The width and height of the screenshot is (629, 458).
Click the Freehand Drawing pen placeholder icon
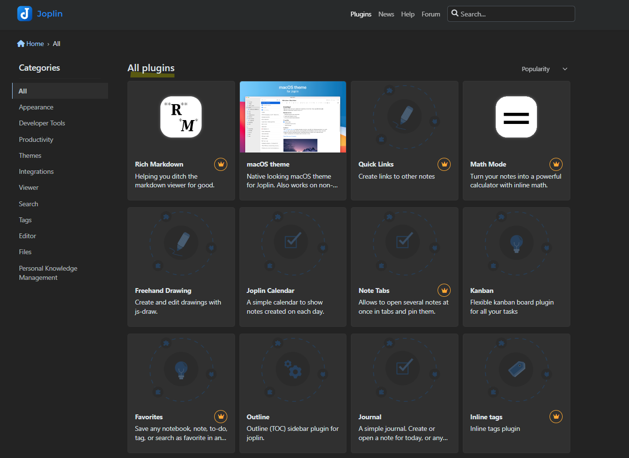[x=181, y=243]
